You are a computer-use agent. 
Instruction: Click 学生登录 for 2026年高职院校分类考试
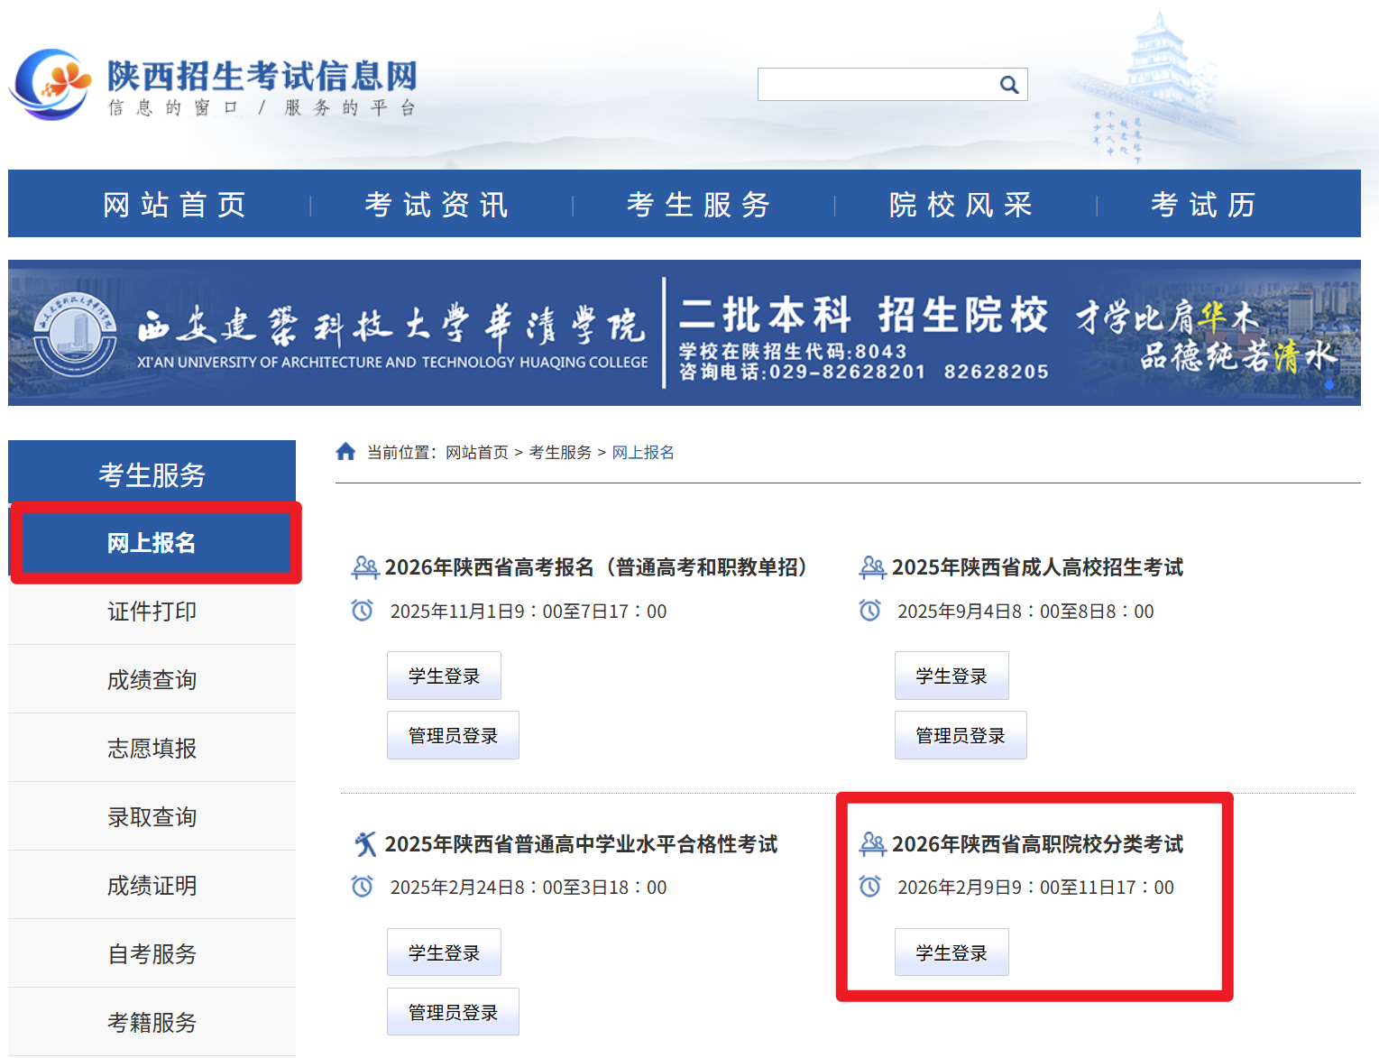[x=951, y=952]
